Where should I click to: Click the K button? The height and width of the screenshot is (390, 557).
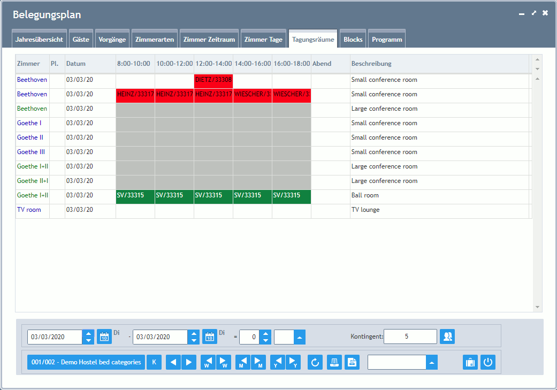[x=154, y=362]
